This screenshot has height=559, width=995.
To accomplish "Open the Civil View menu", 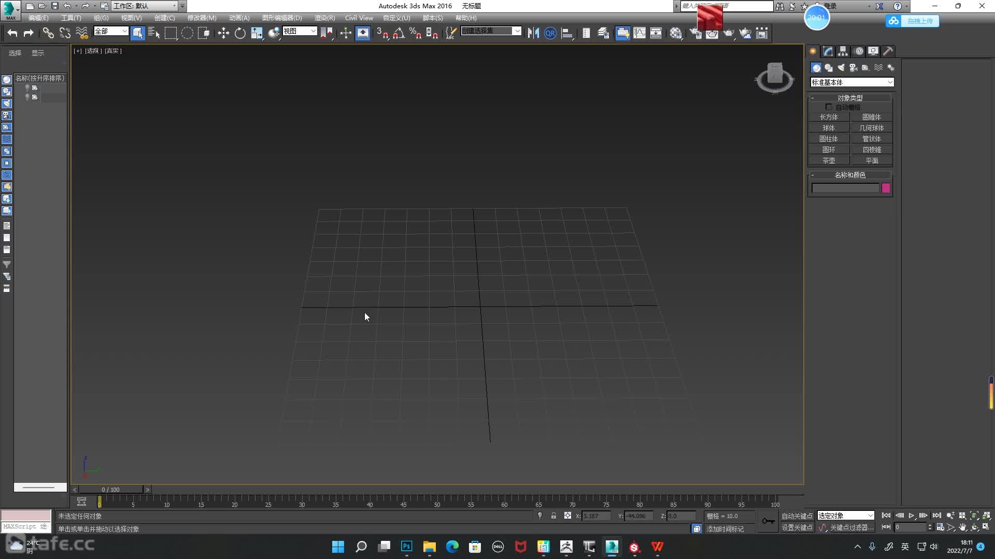I will click(x=359, y=18).
